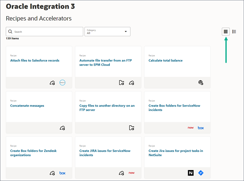The height and width of the screenshot is (181, 244).
Task: Switch to list view layout
Action: pos(234,32)
